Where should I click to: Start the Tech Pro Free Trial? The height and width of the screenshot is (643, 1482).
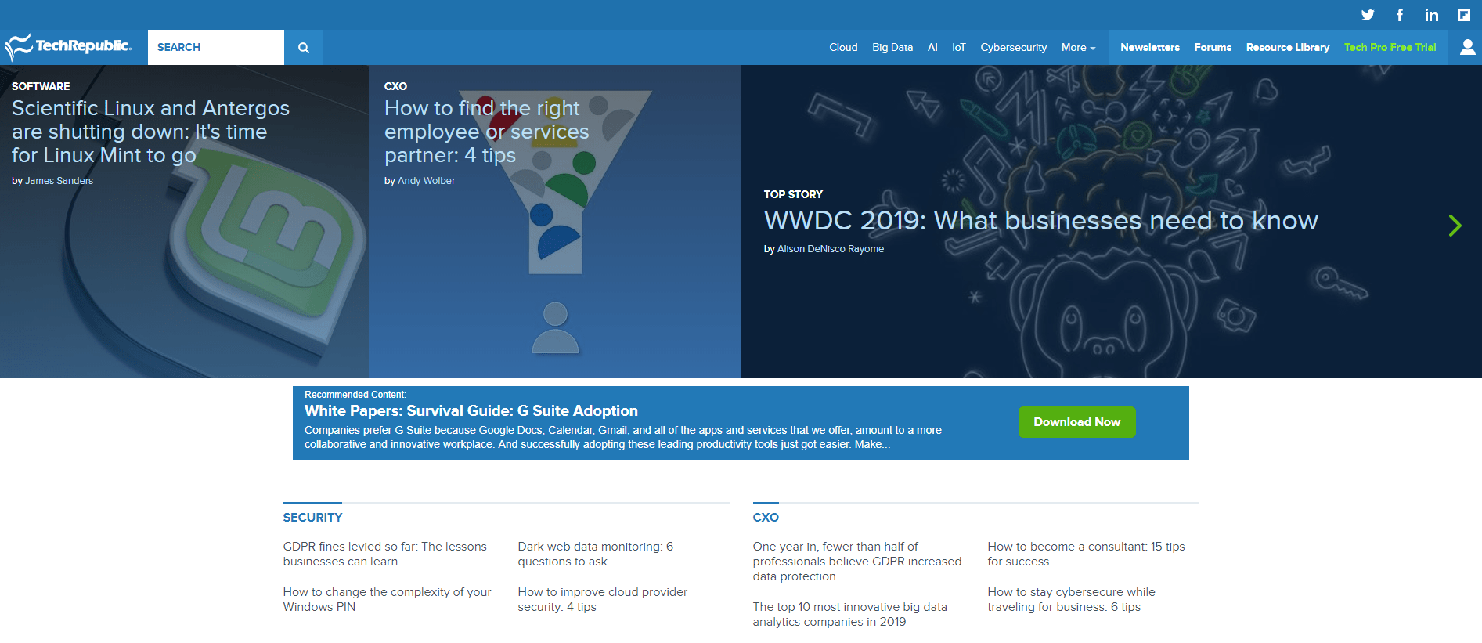1390,47
